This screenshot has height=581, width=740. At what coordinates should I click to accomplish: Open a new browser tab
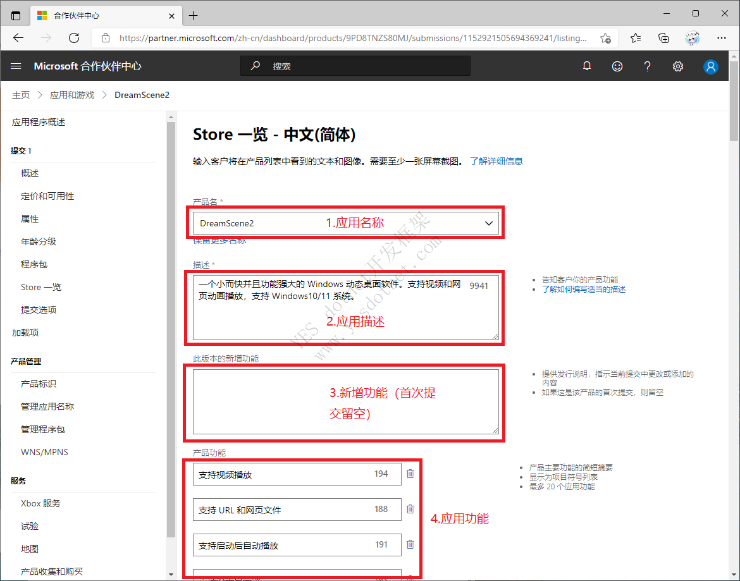[193, 16]
